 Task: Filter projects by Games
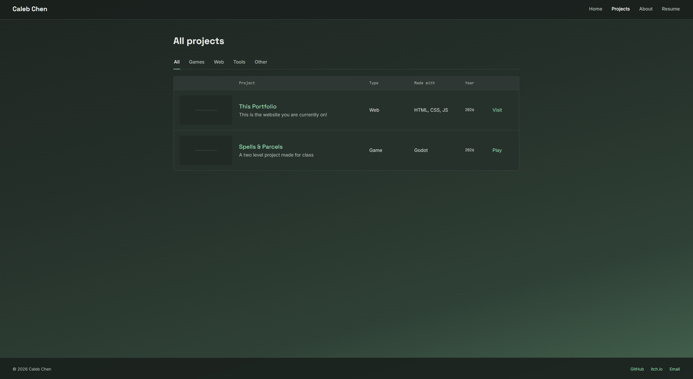(x=197, y=62)
